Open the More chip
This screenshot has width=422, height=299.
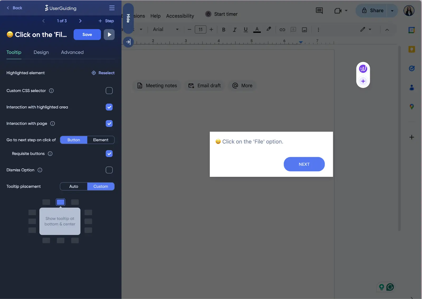click(242, 86)
